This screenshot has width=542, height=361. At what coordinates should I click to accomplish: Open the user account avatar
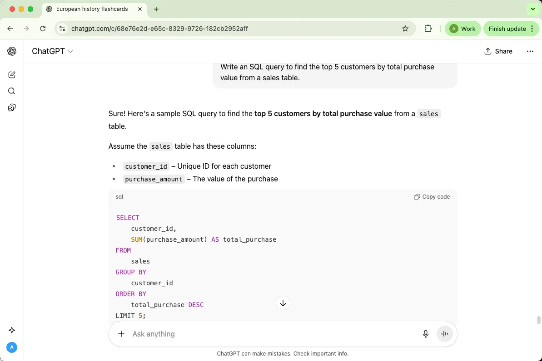[12, 347]
